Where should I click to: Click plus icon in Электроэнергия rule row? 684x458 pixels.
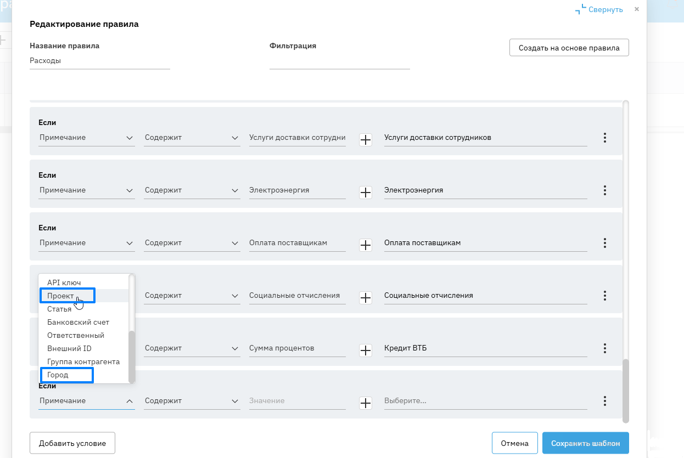[x=366, y=193]
